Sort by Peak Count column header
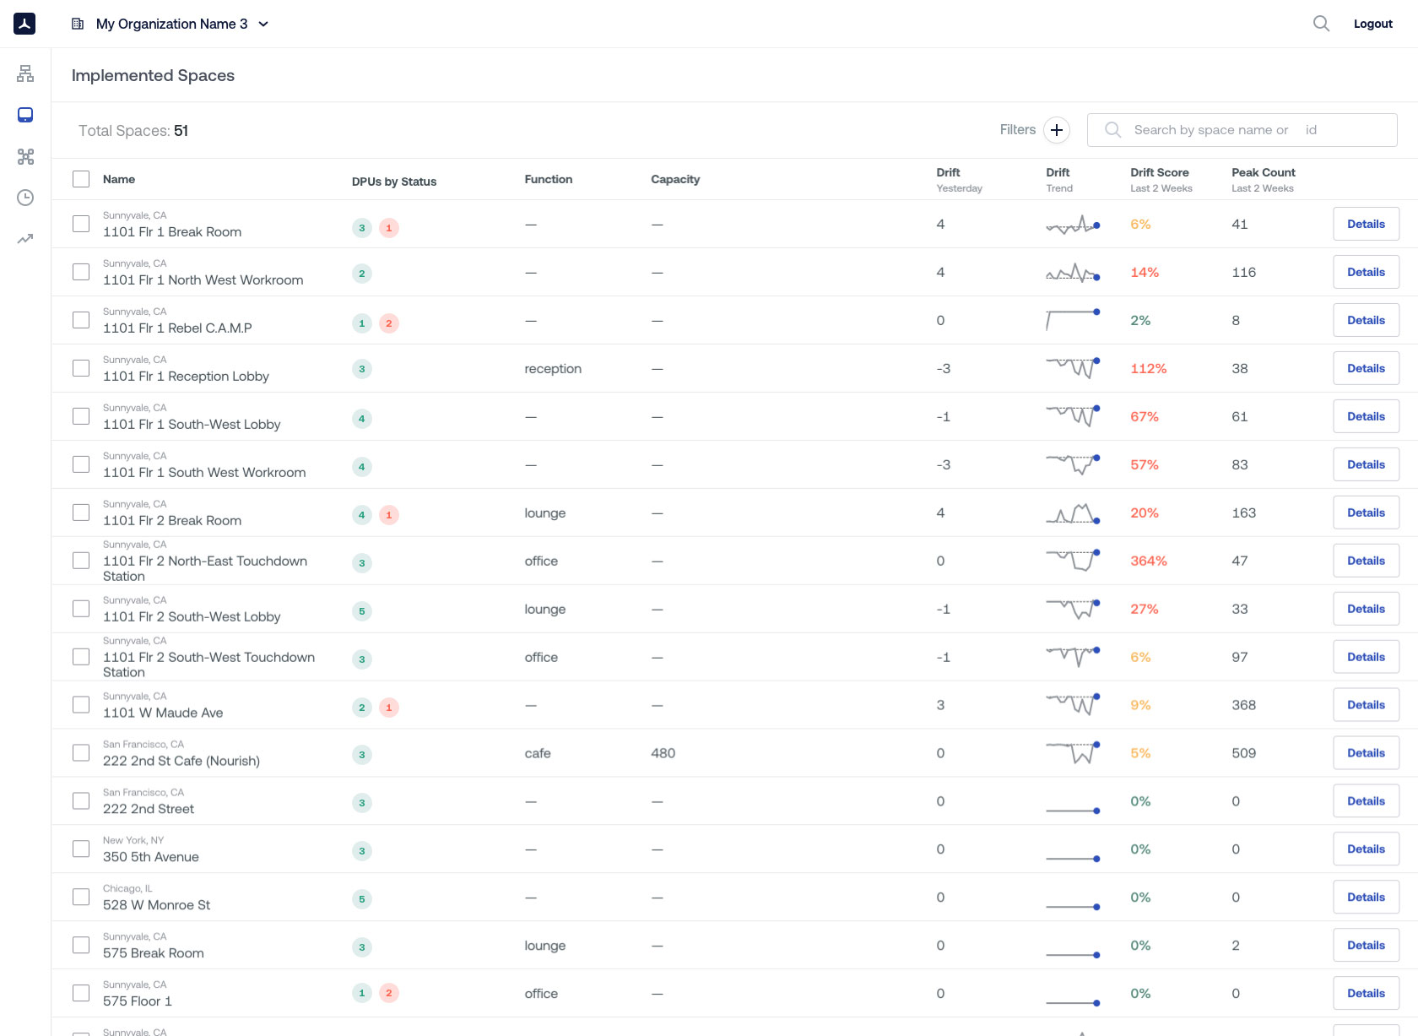The width and height of the screenshot is (1418, 1036). pyautogui.click(x=1263, y=173)
